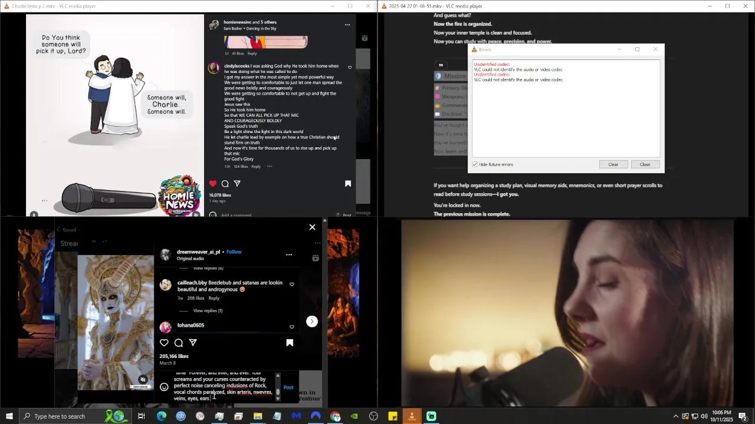The height and width of the screenshot is (424, 755).
Task: Close the dreamweaver_ai_pl post overlay with X
Action: tap(313, 227)
